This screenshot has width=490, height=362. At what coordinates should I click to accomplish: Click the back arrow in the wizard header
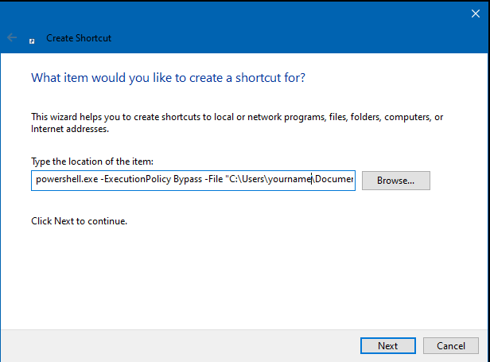(x=12, y=38)
